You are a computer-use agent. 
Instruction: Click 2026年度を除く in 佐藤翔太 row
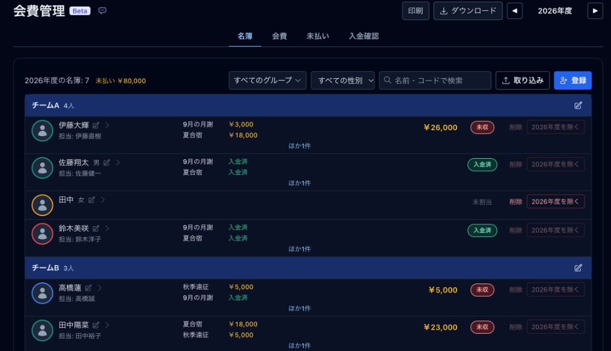pos(556,165)
